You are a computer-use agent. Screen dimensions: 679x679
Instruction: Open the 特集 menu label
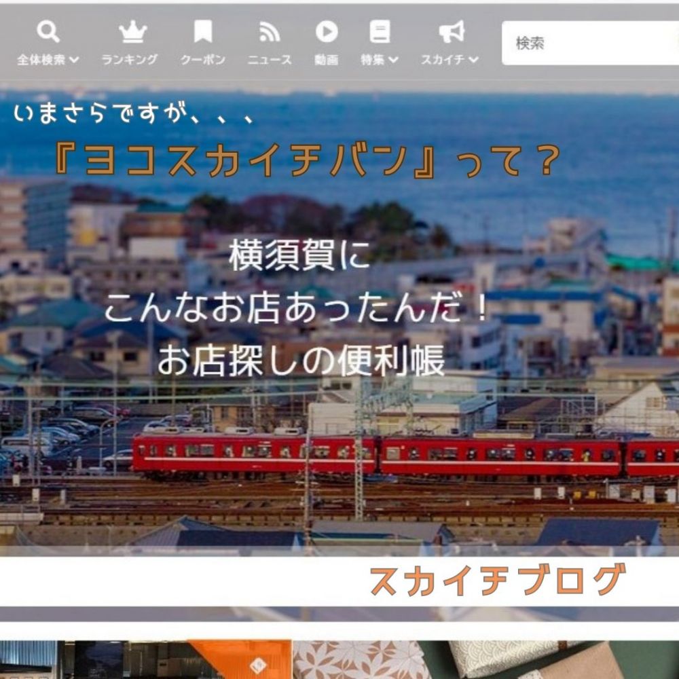click(373, 60)
